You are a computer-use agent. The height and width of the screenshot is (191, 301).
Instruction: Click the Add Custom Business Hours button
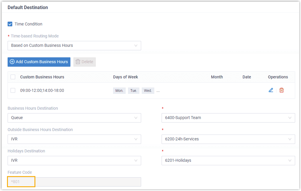tap(39, 62)
